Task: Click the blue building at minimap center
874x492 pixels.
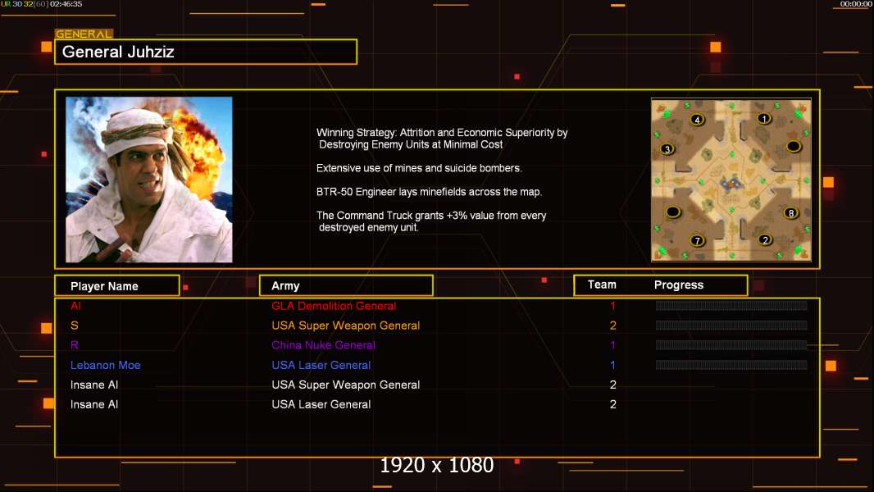Action: tap(731, 184)
